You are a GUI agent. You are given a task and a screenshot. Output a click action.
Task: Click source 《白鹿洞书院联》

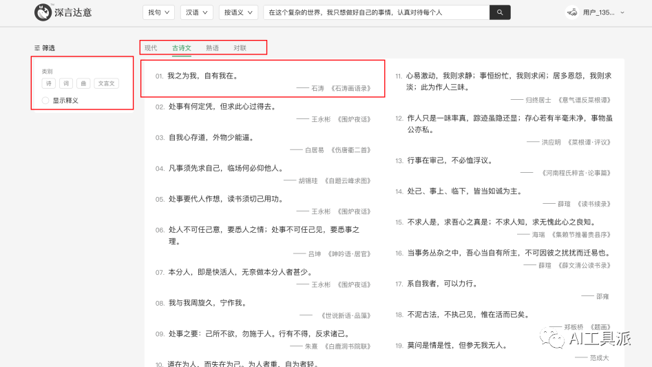click(348, 346)
